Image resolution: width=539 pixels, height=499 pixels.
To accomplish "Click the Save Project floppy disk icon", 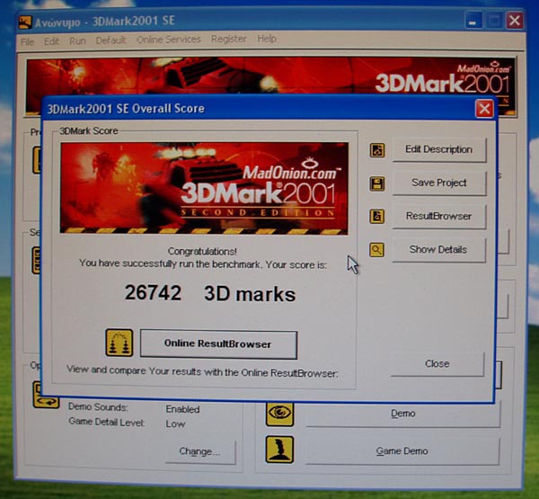I will coord(377,183).
